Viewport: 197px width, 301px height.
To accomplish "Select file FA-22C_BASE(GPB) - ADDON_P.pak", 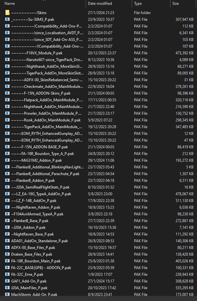I will pyautogui.click(x=41, y=268).
